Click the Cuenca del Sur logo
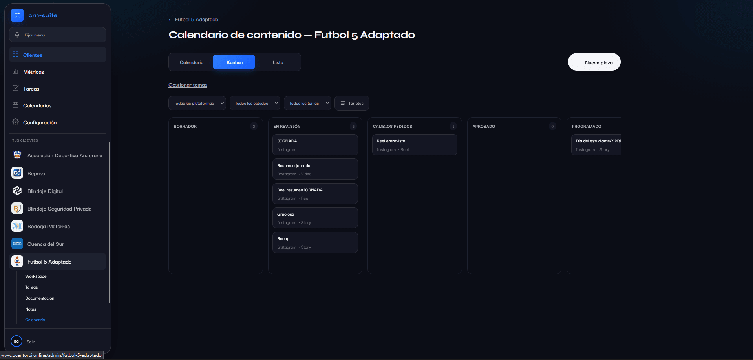The height and width of the screenshot is (360, 753). coord(17,244)
